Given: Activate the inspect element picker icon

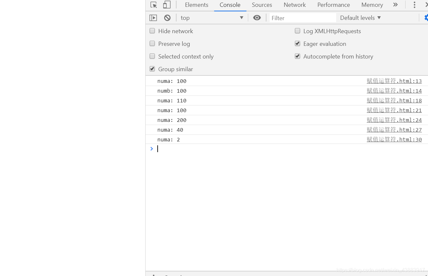Looking at the screenshot, I should (154, 5).
